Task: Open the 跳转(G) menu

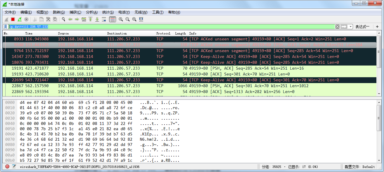Action: tap(59, 12)
